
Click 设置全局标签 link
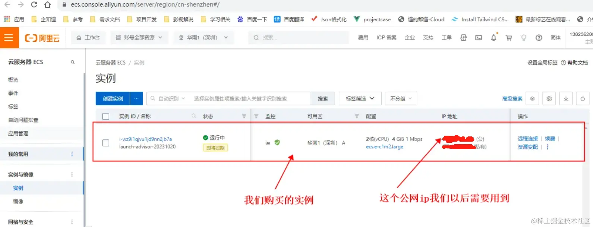coord(542,63)
